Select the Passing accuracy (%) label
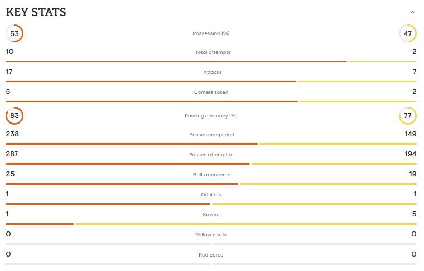Screen dimensions: 424x271 [x=211, y=116]
